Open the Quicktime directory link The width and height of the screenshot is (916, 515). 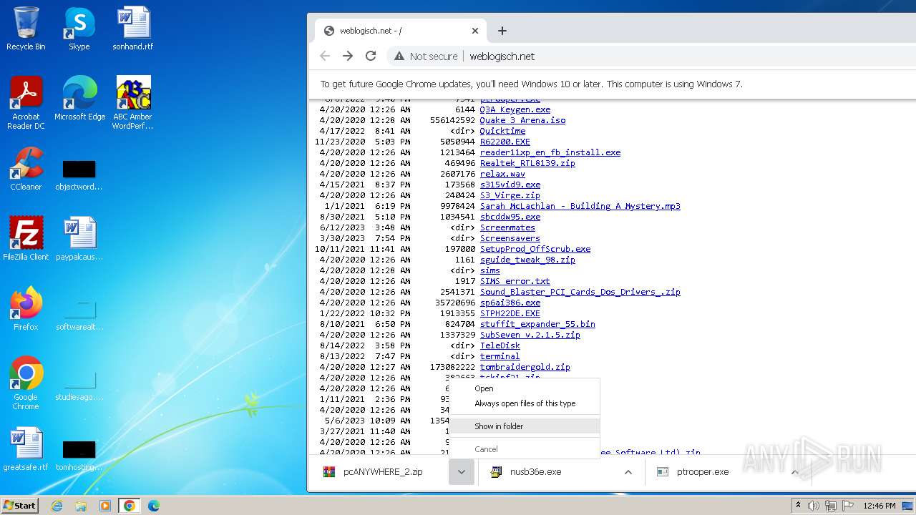click(502, 131)
